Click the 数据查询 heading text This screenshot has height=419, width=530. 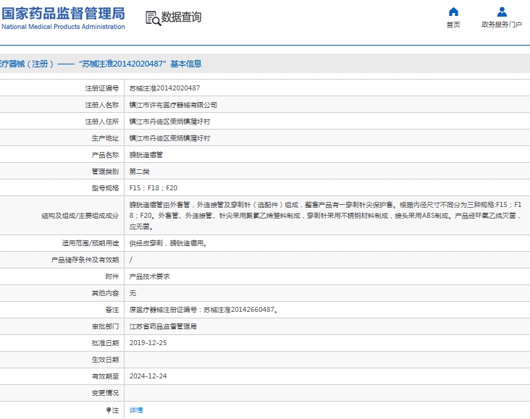pos(181,17)
